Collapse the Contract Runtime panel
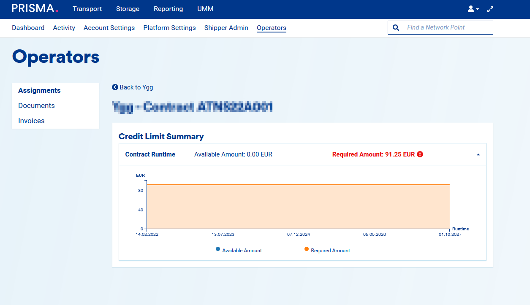This screenshot has height=305, width=530. point(478,154)
